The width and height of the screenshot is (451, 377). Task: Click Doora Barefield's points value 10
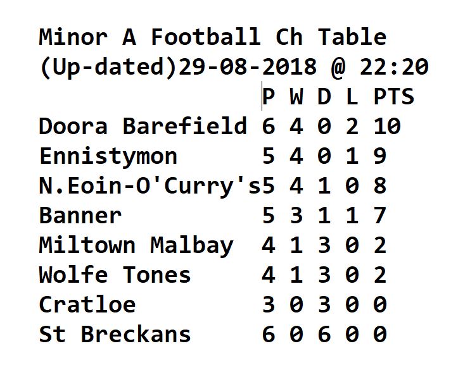point(387,126)
